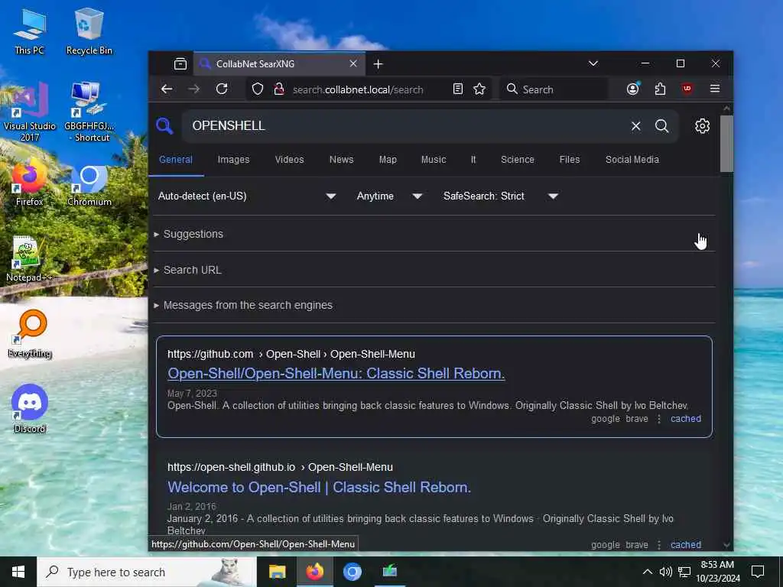This screenshot has width=783, height=587.
Task: Open the tracking protection shield icon
Action: tap(258, 89)
